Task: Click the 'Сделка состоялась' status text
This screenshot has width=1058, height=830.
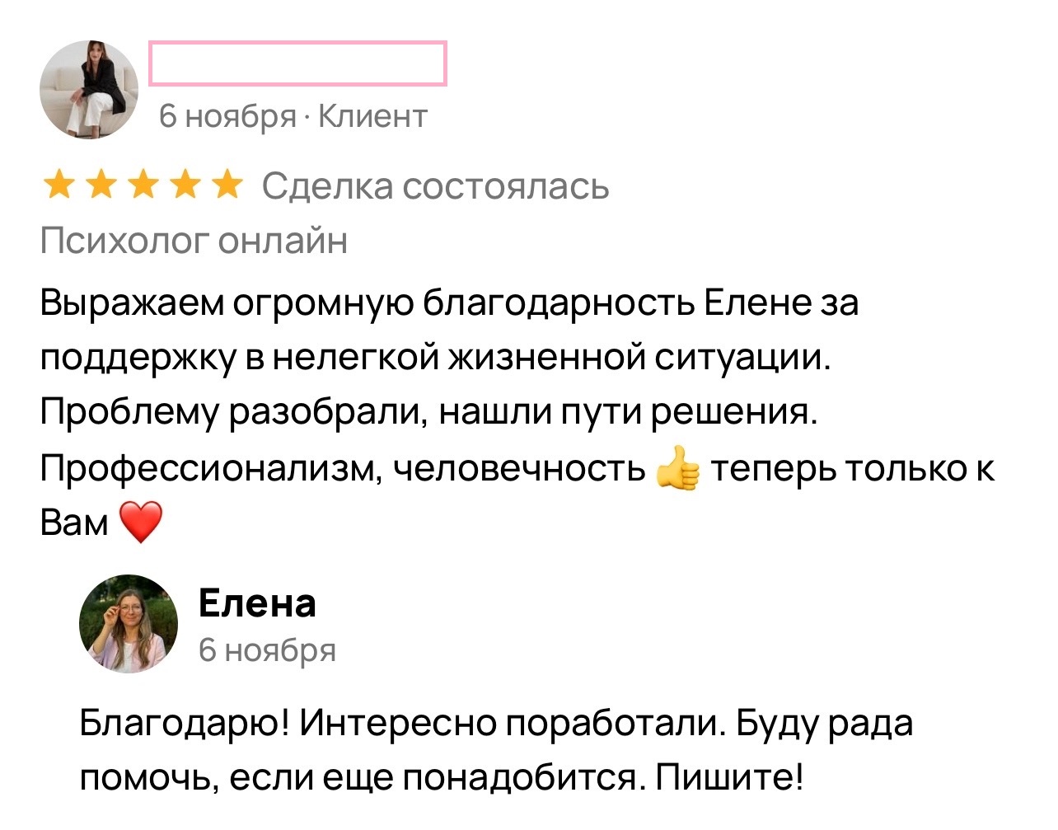Action: point(435,186)
